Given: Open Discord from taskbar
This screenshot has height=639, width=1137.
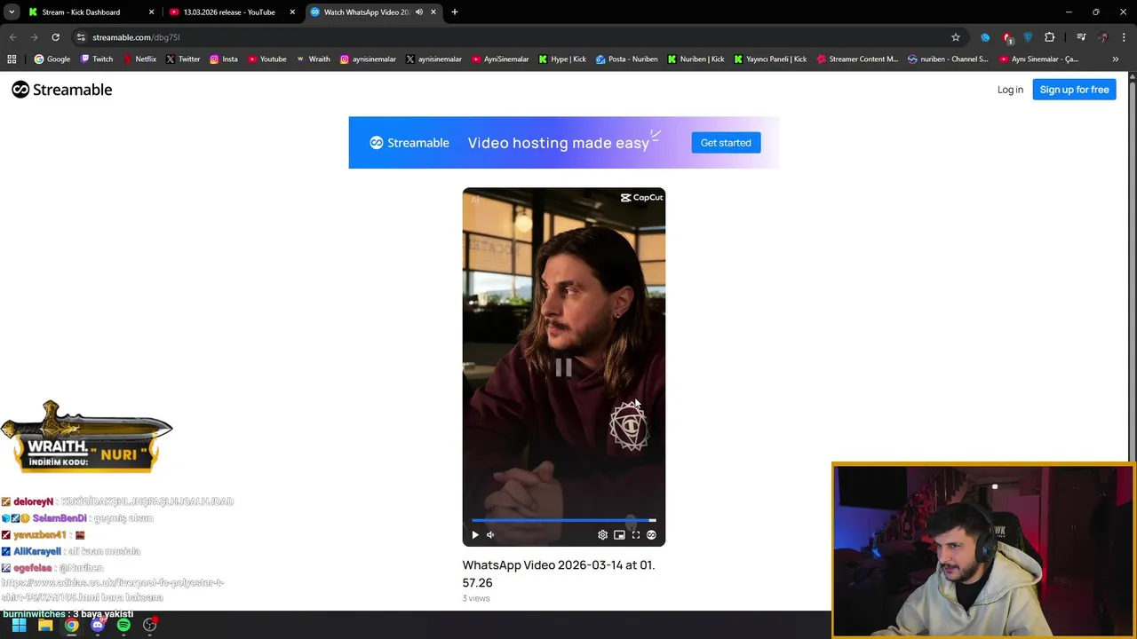Looking at the screenshot, I should tap(98, 626).
